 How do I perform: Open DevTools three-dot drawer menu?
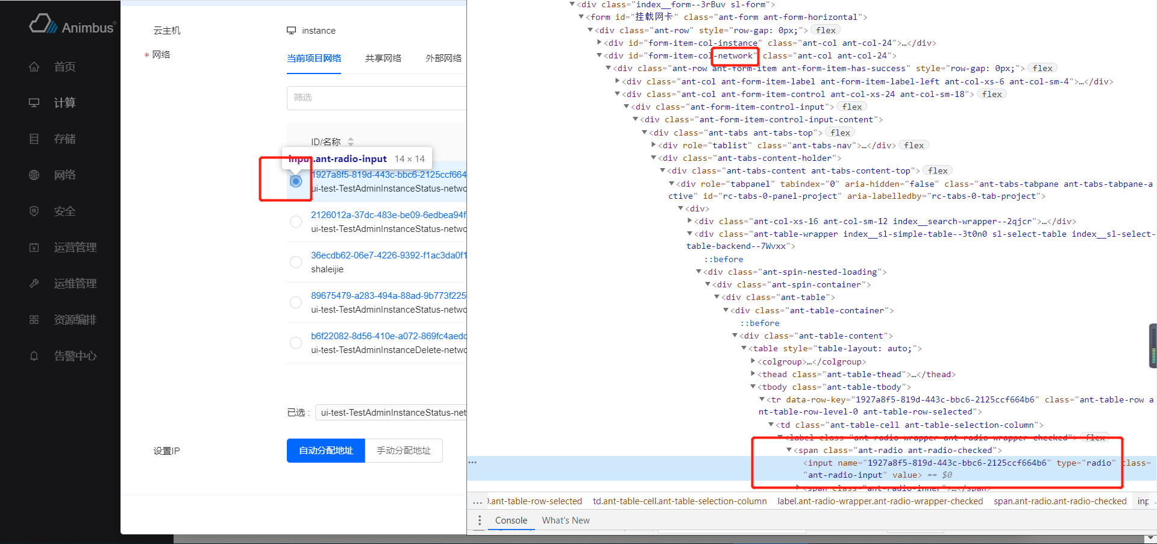[x=480, y=521]
